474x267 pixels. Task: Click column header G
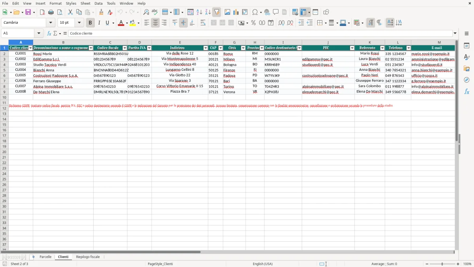[234, 42]
